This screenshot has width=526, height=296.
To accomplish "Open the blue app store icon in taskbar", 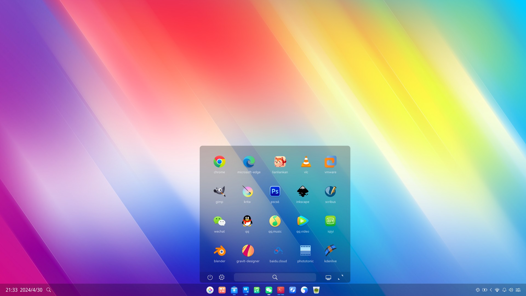I will (x=234, y=290).
